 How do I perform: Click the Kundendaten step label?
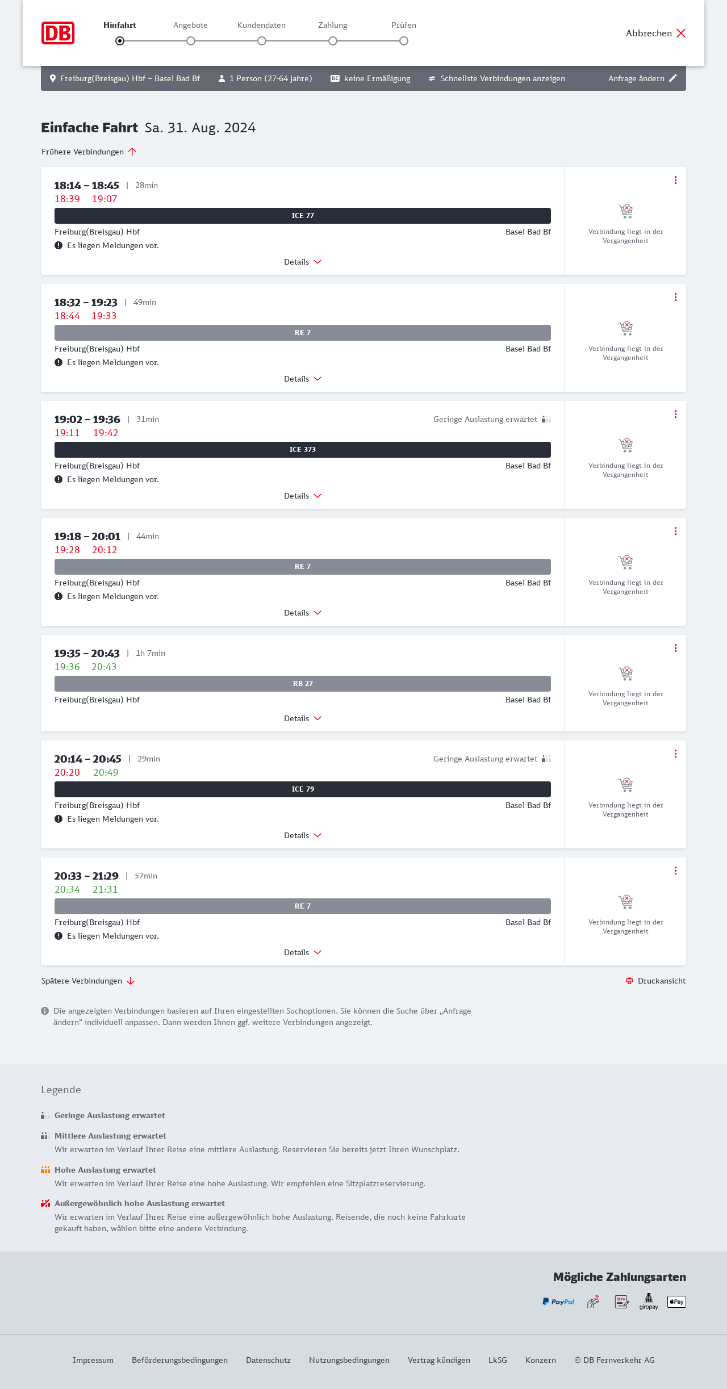(261, 25)
